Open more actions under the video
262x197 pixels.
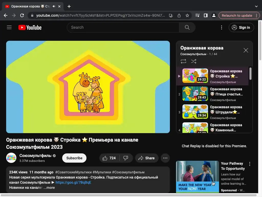[x=165, y=158]
